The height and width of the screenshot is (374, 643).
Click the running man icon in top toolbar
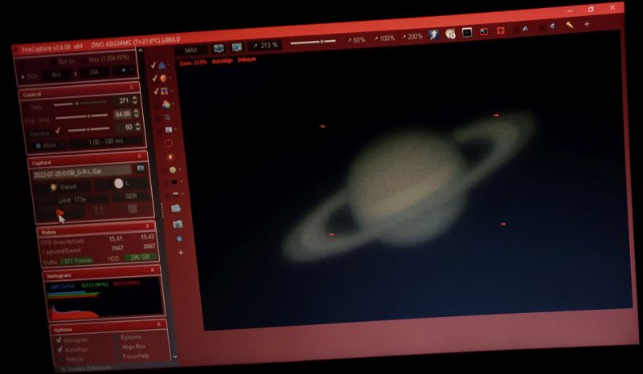pos(434,35)
